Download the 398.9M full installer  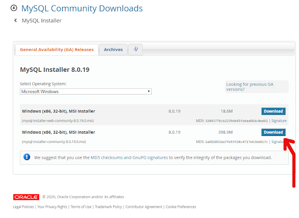(x=273, y=132)
